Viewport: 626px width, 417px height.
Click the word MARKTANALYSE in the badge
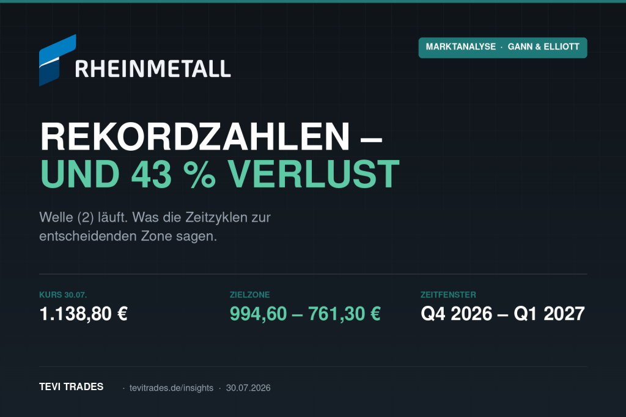pyautogui.click(x=461, y=46)
